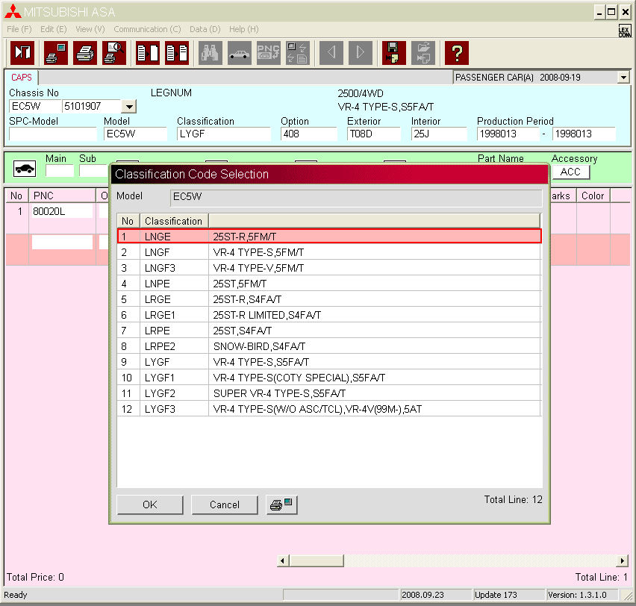Open the Communication (C) menu
Screen dimensions: 636x606
(x=147, y=29)
